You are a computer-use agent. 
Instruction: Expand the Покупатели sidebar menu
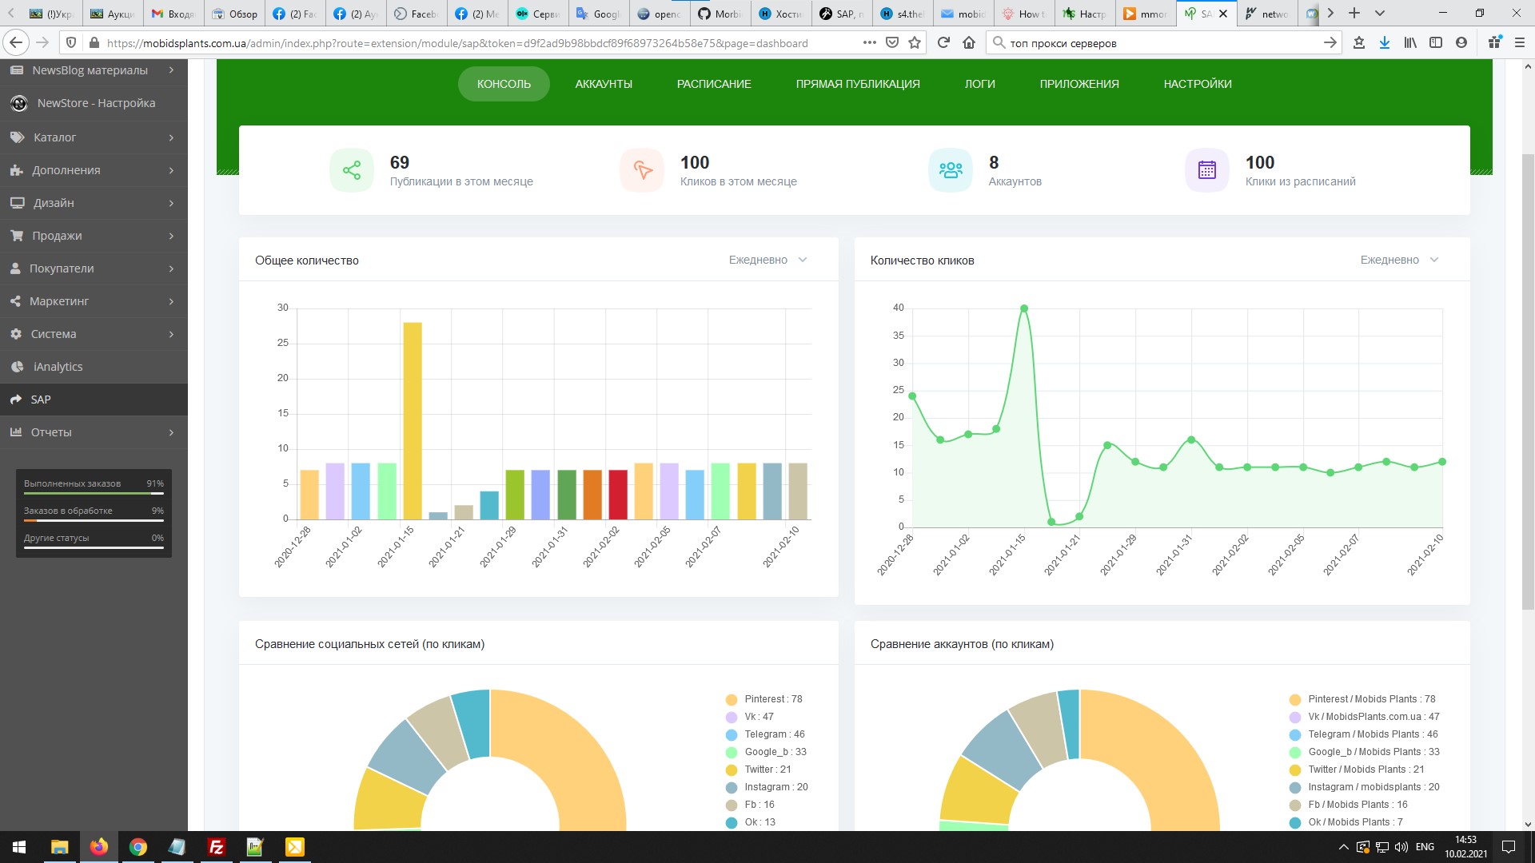pos(94,268)
